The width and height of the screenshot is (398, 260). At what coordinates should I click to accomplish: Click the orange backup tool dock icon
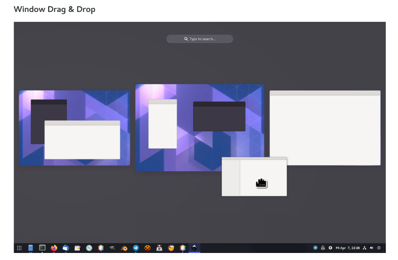171,248
